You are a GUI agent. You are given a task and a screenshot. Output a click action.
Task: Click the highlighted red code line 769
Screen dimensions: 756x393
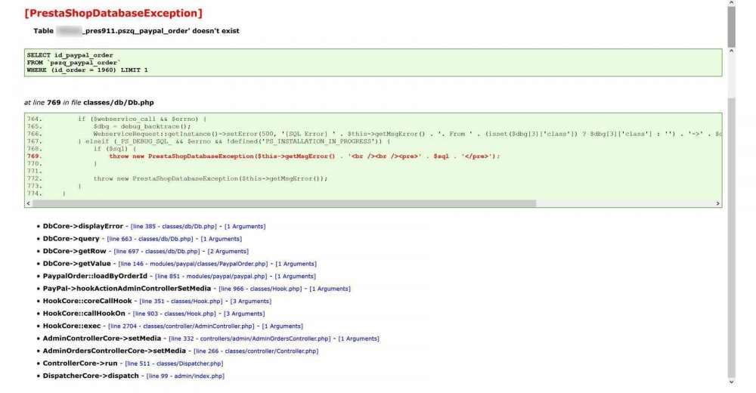[x=304, y=156]
